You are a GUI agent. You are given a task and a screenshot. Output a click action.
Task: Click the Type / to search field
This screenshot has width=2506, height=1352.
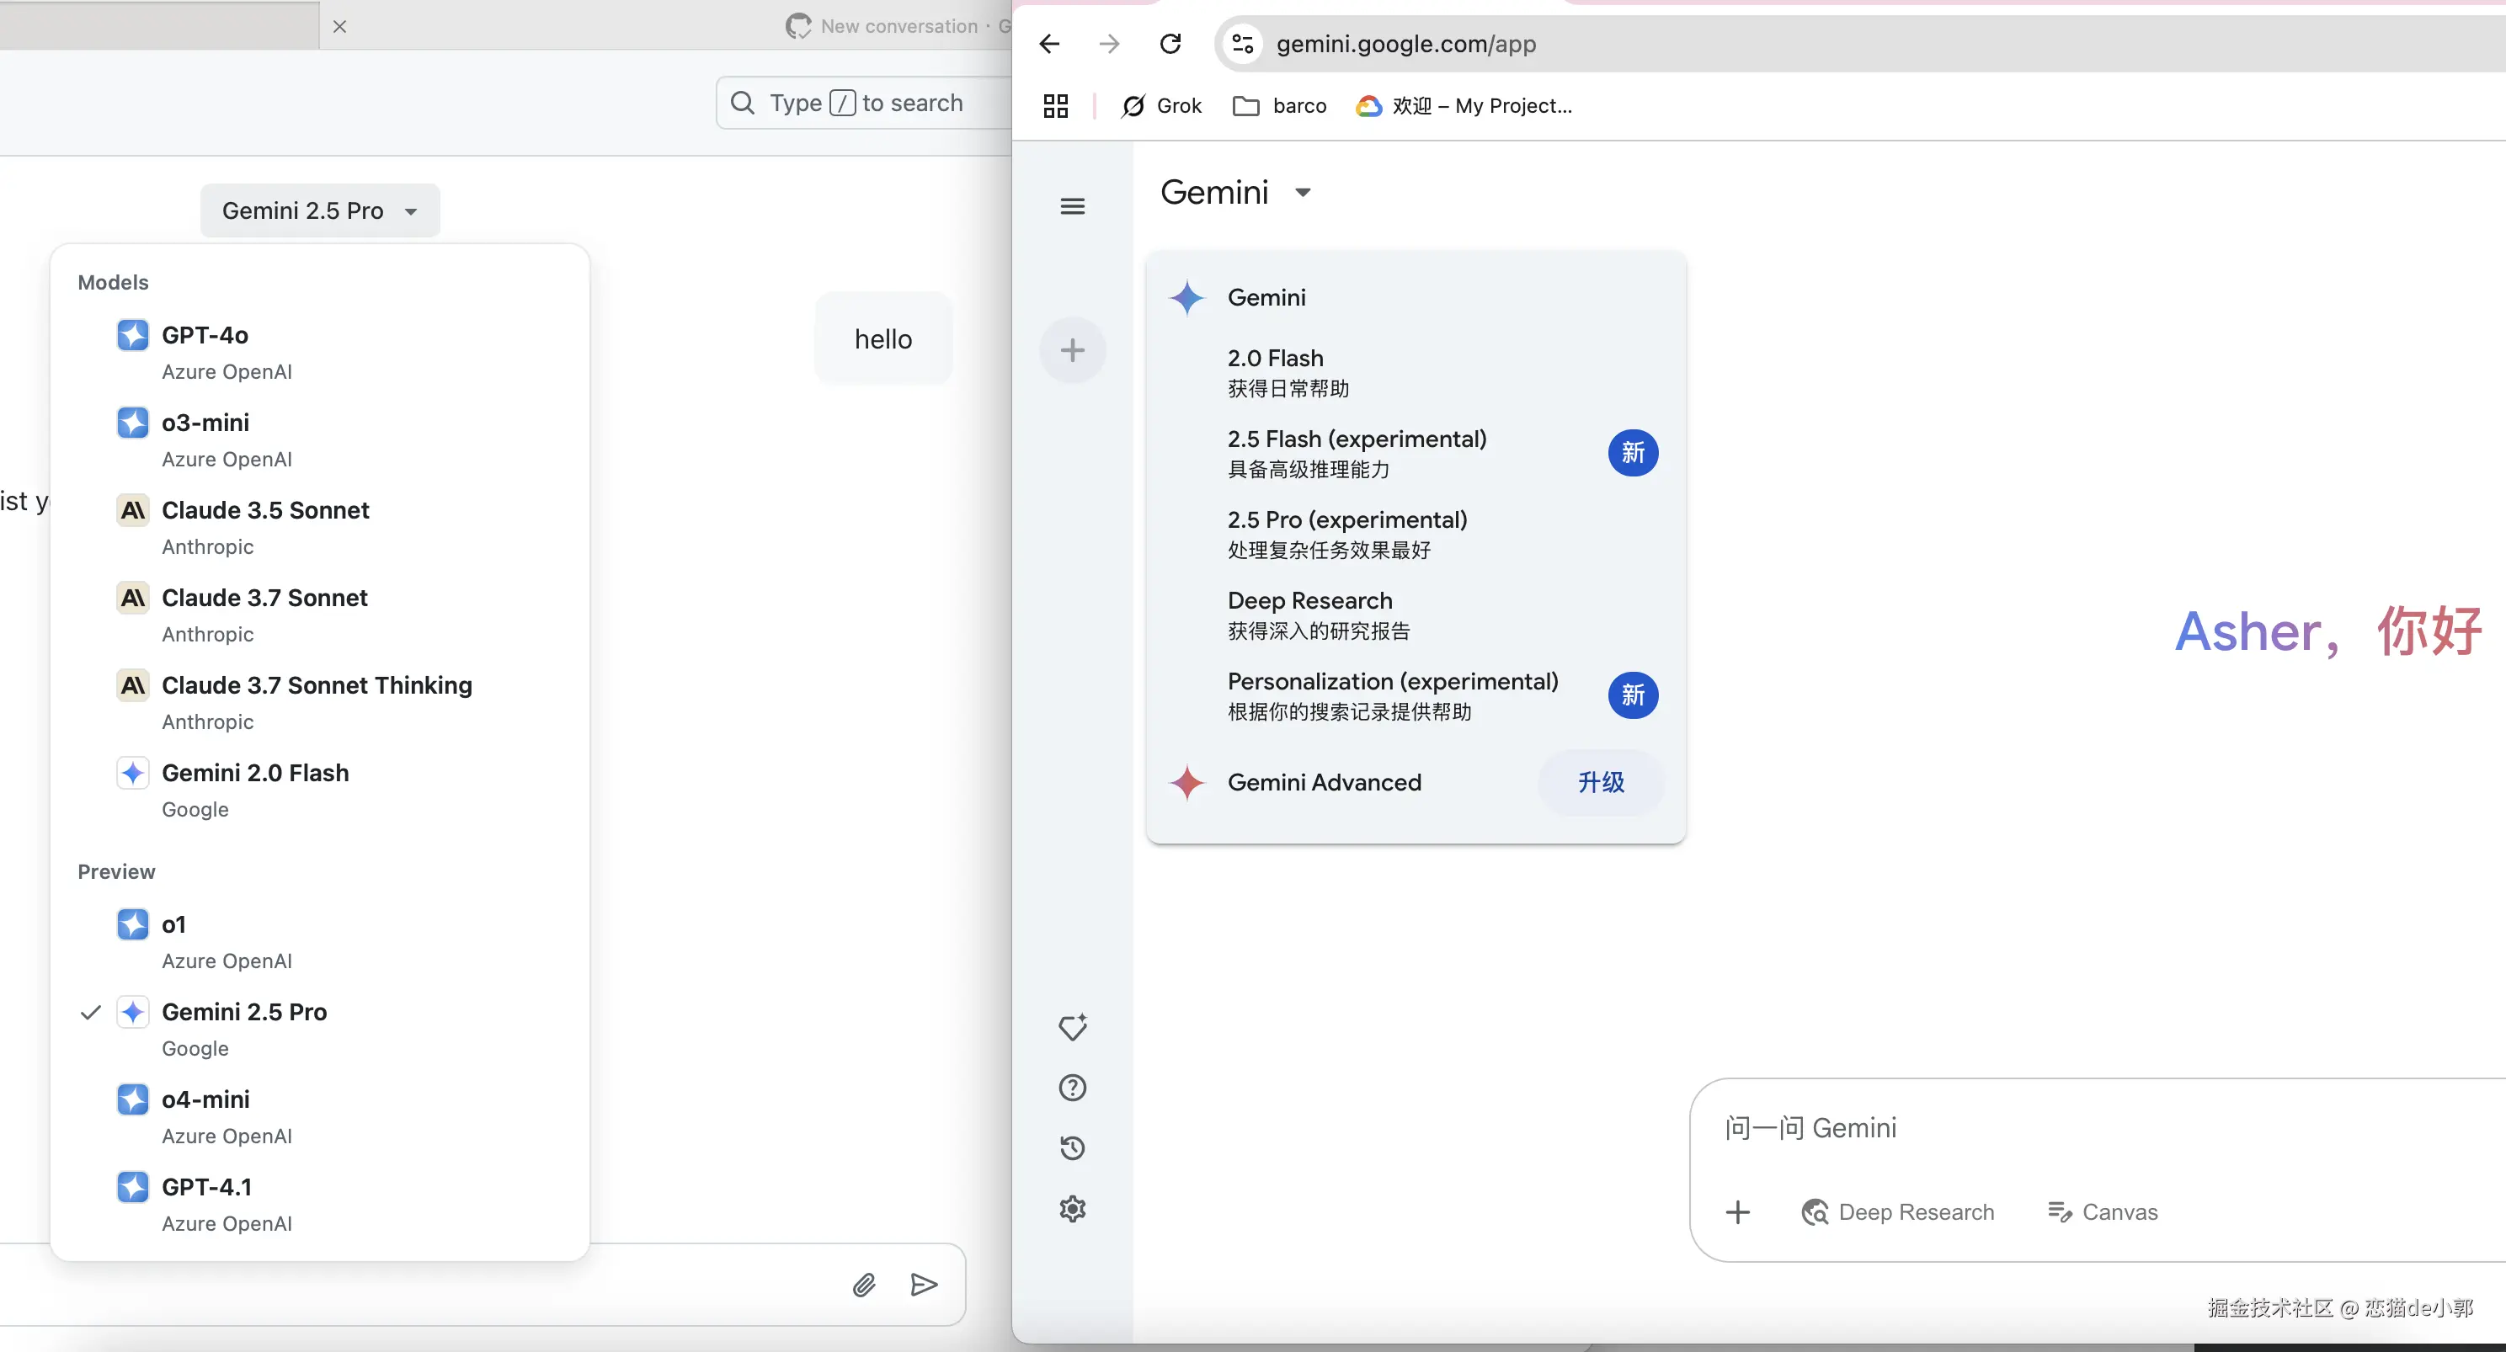[x=864, y=103]
